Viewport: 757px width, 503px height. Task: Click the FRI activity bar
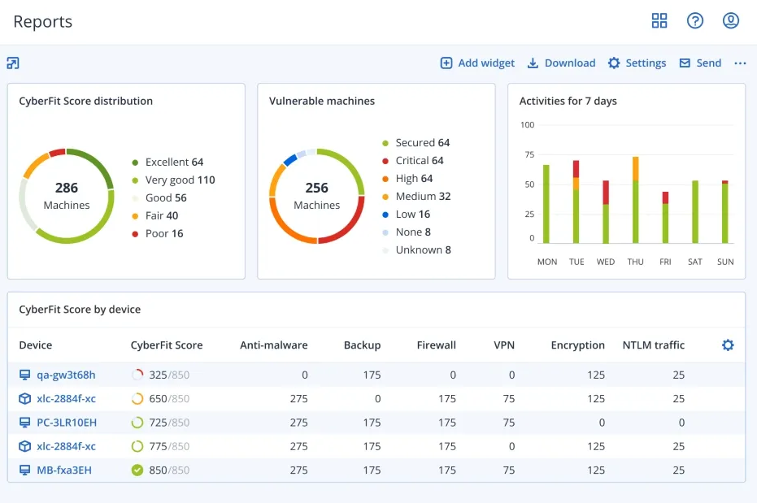(x=665, y=218)
